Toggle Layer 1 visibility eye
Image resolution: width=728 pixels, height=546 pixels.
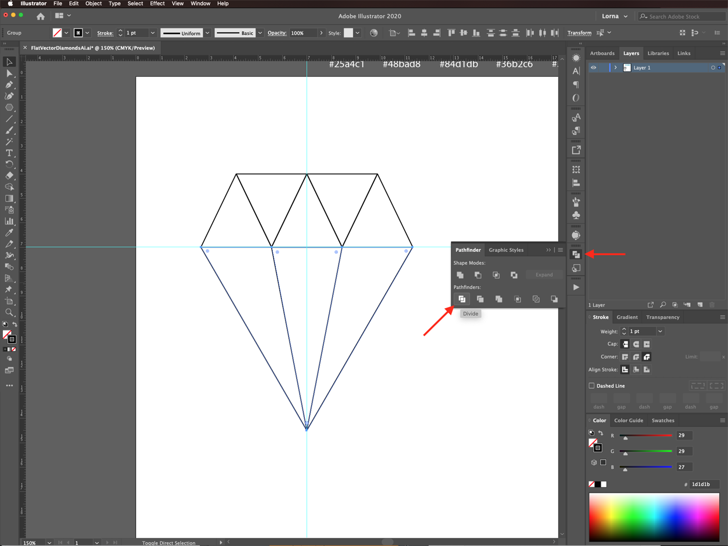click(593, 68)
